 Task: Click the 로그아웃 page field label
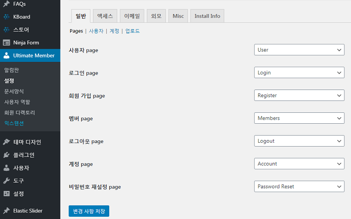click(86, 141)
